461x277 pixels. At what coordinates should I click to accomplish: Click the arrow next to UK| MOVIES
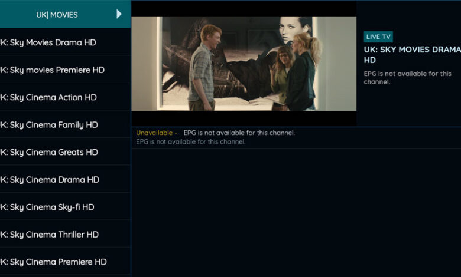[119, 14]
